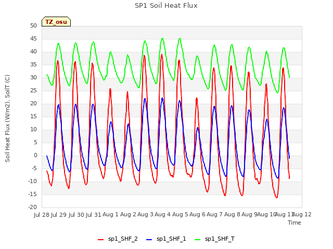Click the red curve peak on Aug 4
The width and height of the screenshot is (333, 249).
click(162, 54)
